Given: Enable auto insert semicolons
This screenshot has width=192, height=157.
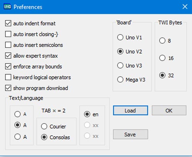Looking at the screenshot, I should pos(8,45).
